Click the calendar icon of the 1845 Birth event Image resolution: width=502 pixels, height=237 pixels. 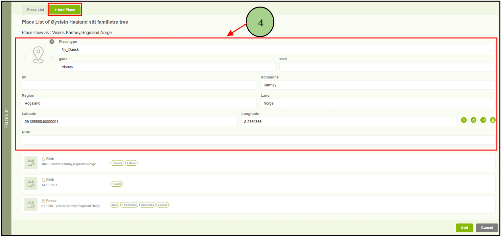pyautogui.click(x=31, y=163)
